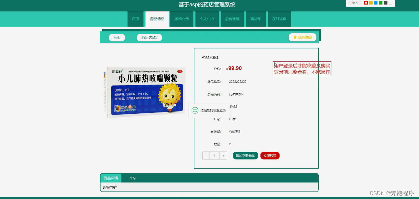Click the 有效期2 value text

(235, 132)
